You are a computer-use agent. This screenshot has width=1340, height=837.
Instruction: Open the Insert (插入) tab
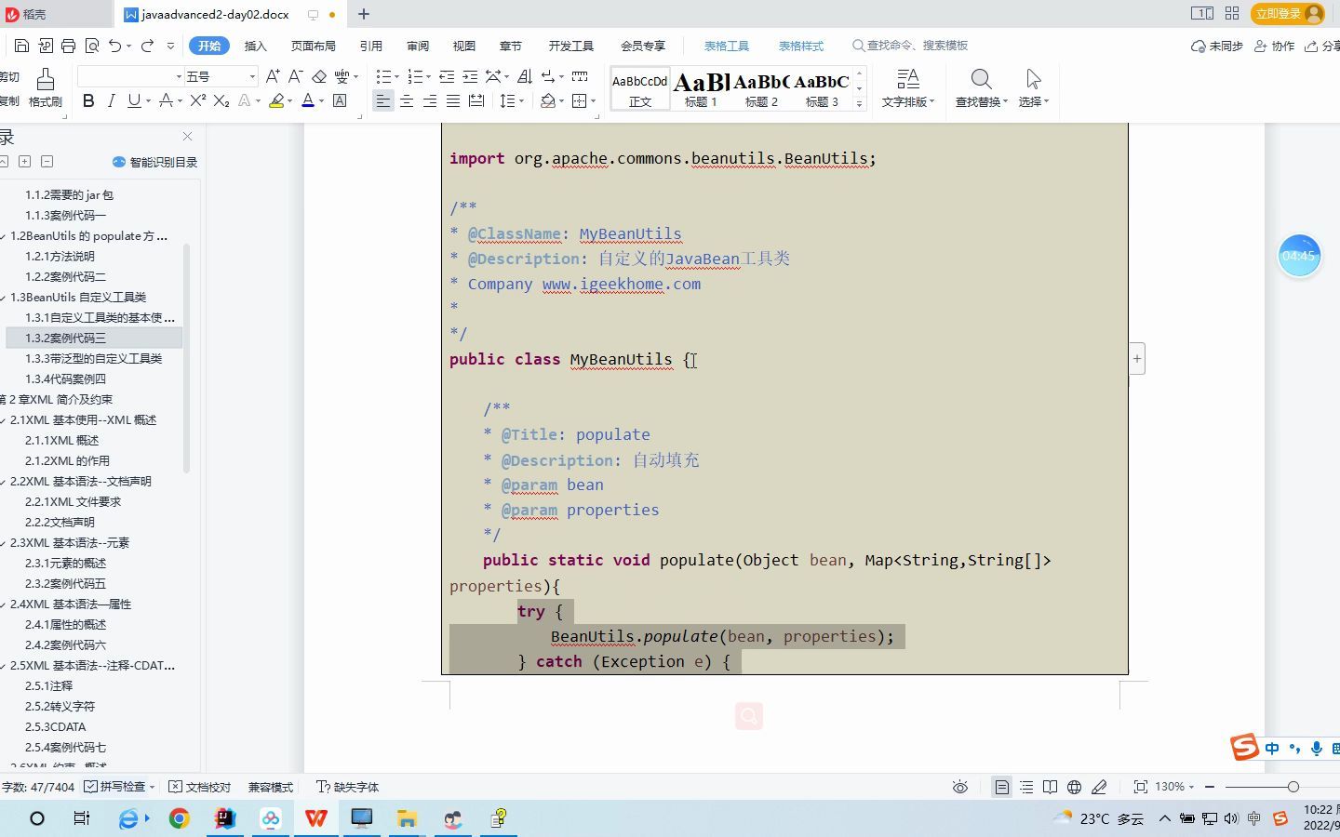(255, 46)
